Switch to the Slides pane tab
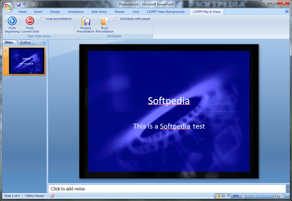Screen dimensions: 292x201 tap(9, 42)
